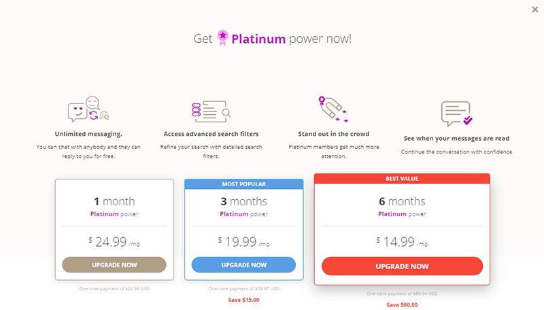
Task: Click the unlimited messaging chat bubbles icon
Action: click(x=88, y=109)
